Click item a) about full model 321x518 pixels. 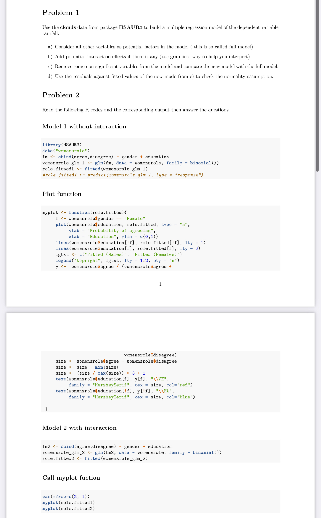[x=151, y=47]
